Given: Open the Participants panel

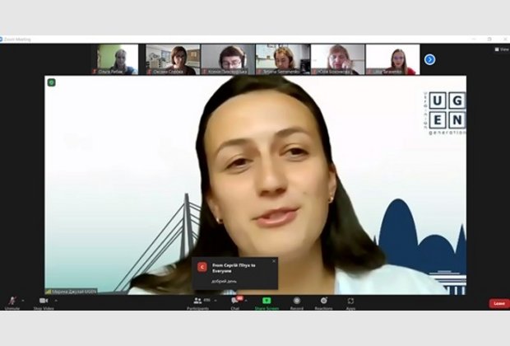Looking at the screenshot, I should [x=197, y=303].
